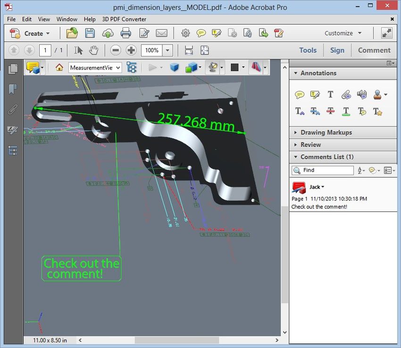401x348 pixels.
Task: Select the record audio annotation tool
Action: [362, 95]
